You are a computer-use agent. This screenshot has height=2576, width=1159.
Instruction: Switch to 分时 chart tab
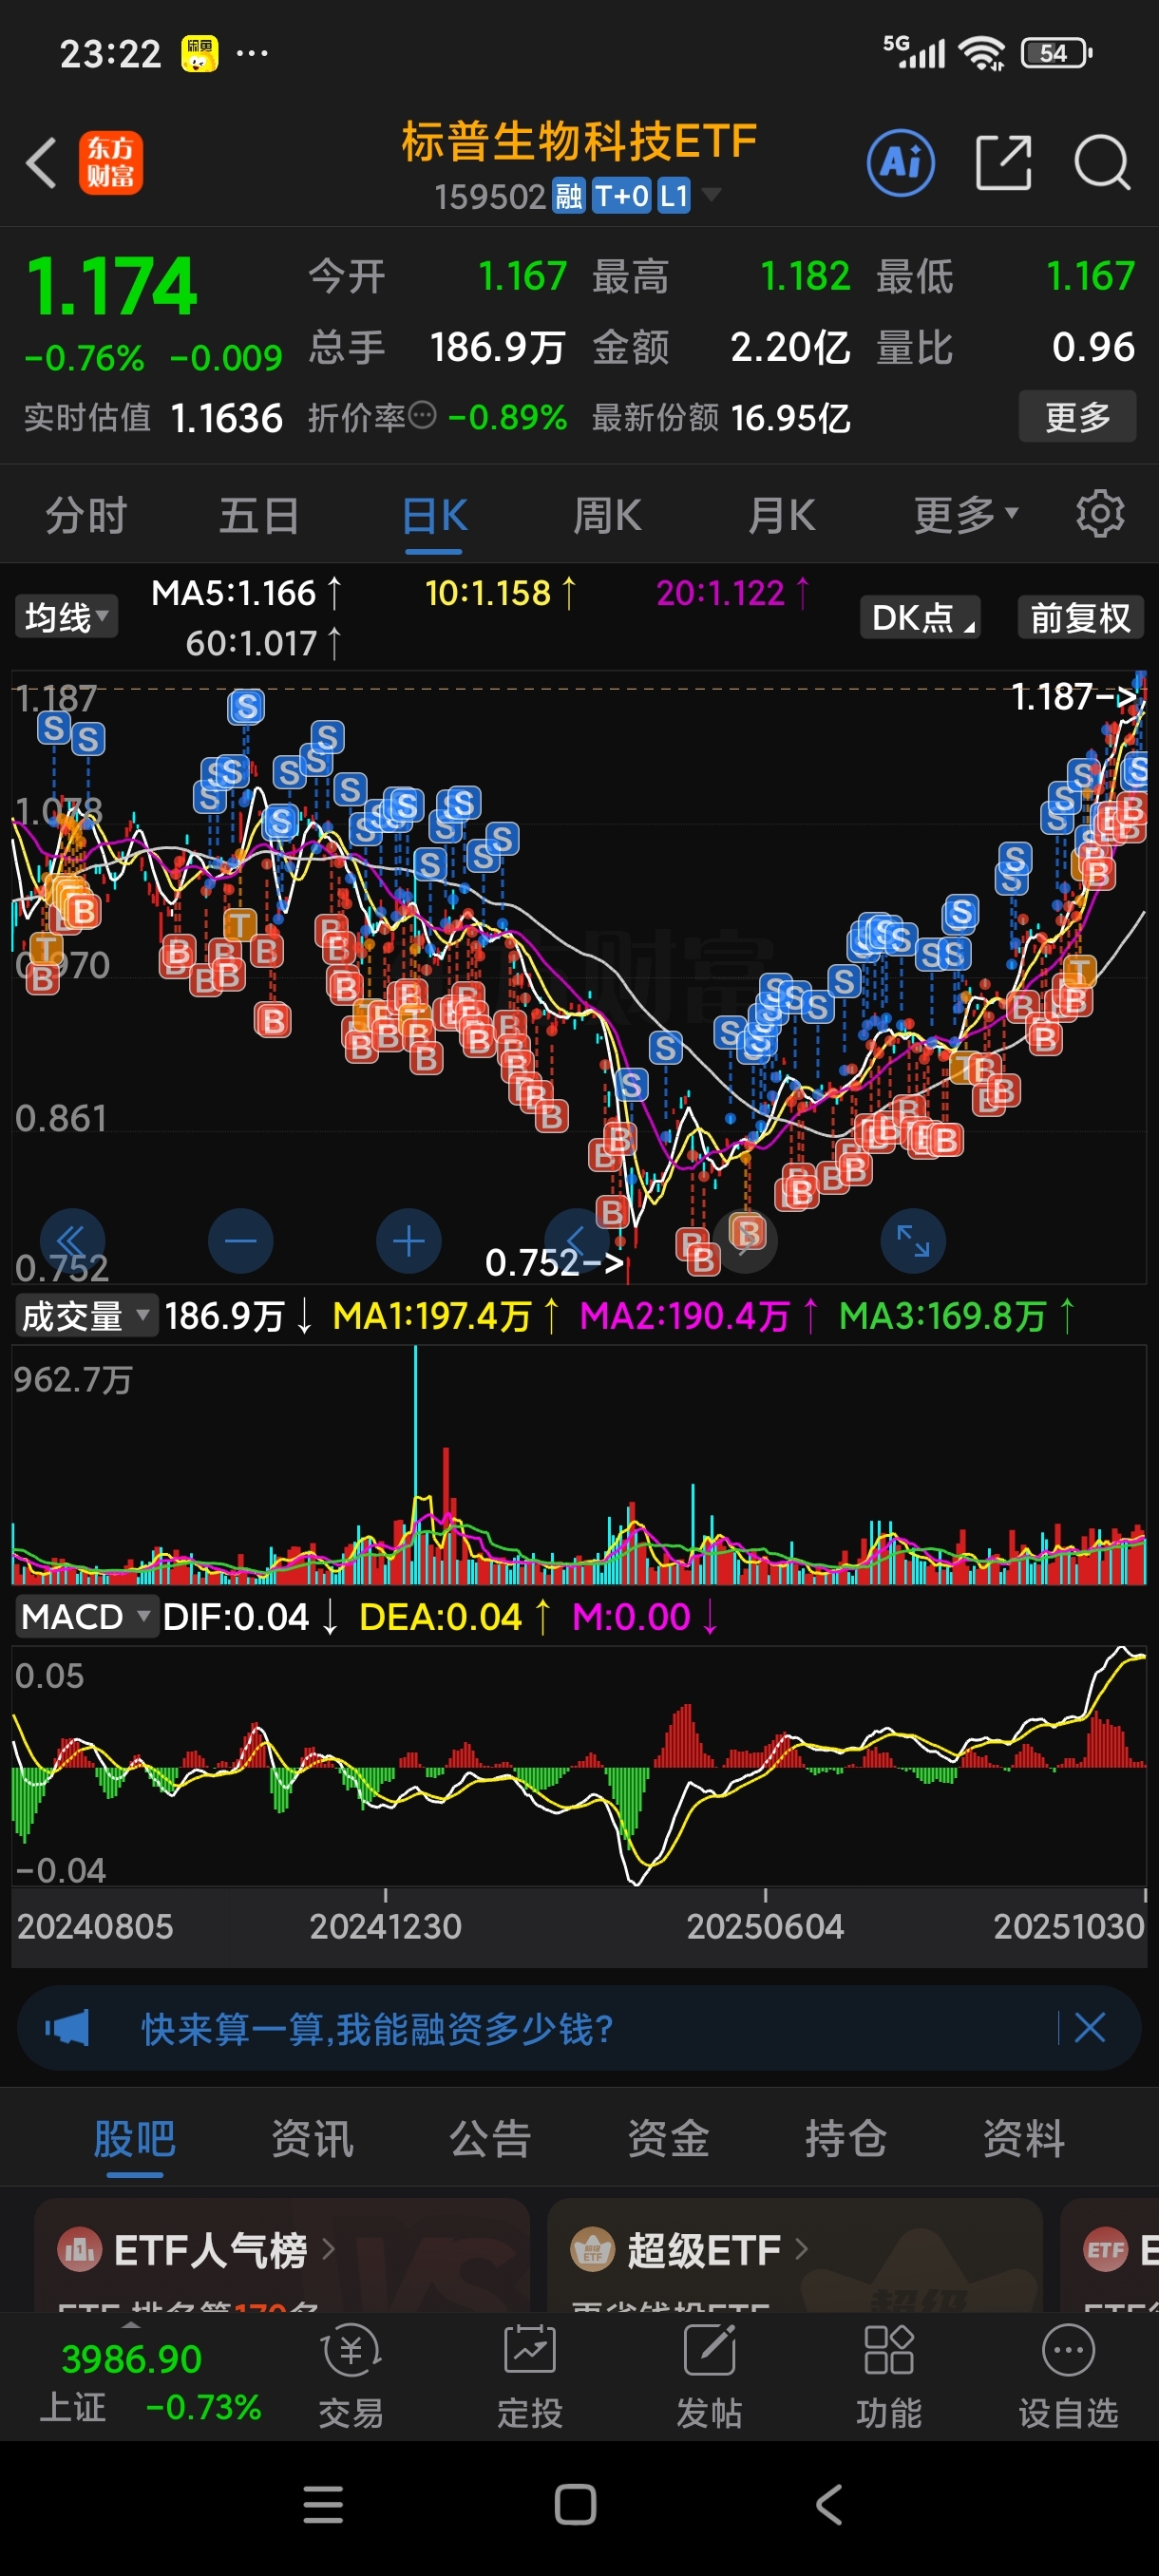pyautogui.click(x=86, y=515)
